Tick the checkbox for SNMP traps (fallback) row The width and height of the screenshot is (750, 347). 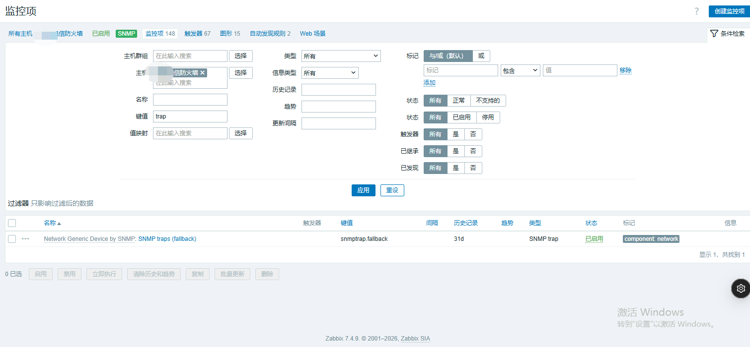(x=12, y=239)
